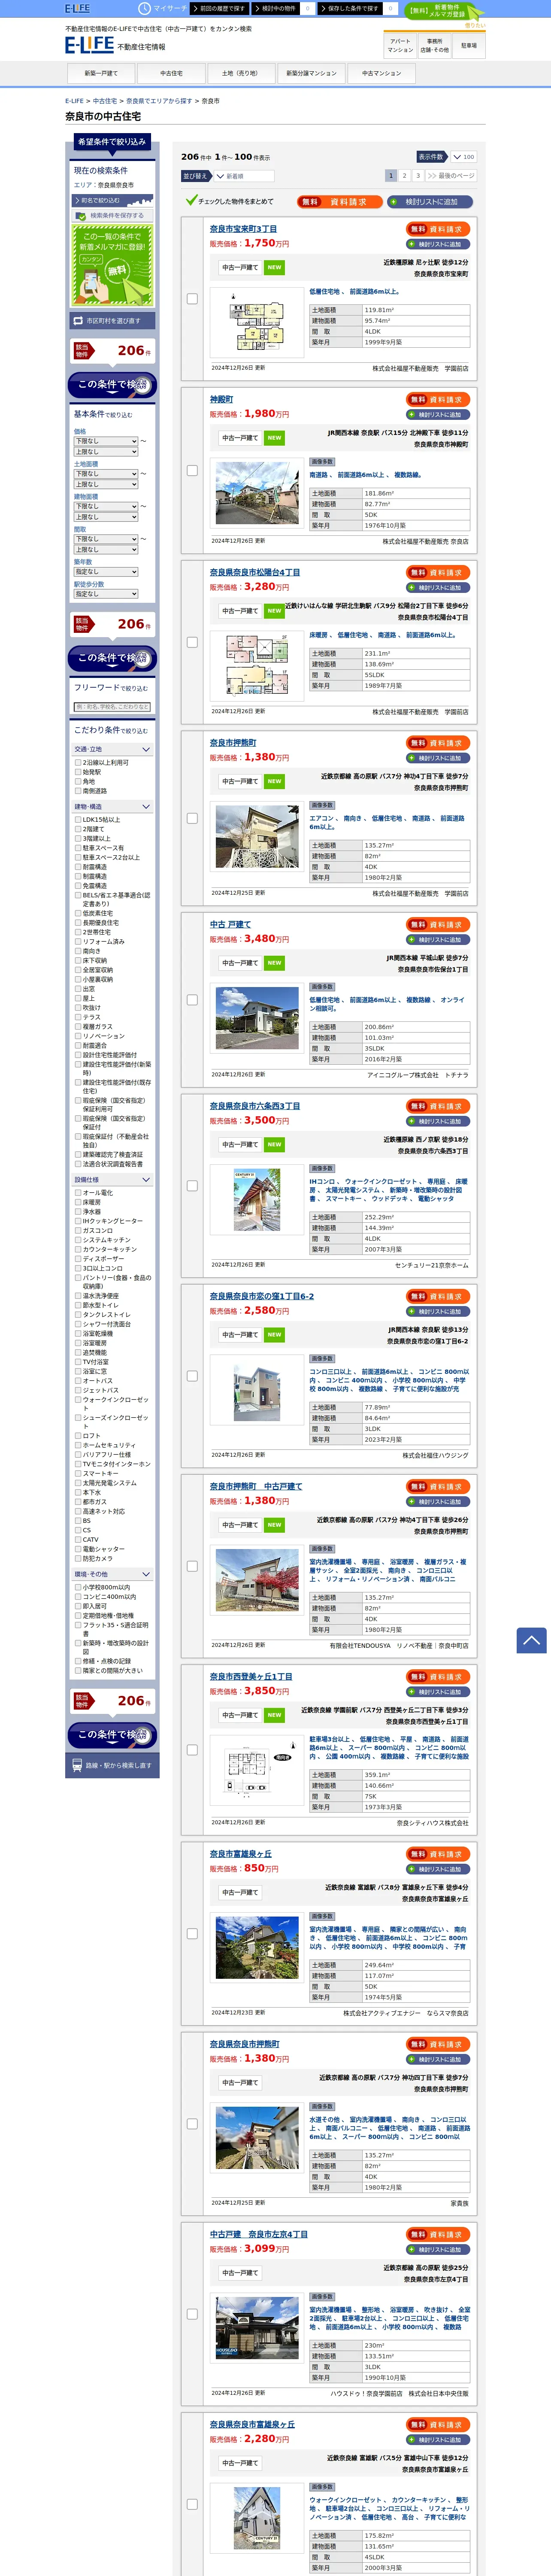This screenshot has width=551, height=2576.
Task: Check オール電化 filter
Action: click(78, 1193)
